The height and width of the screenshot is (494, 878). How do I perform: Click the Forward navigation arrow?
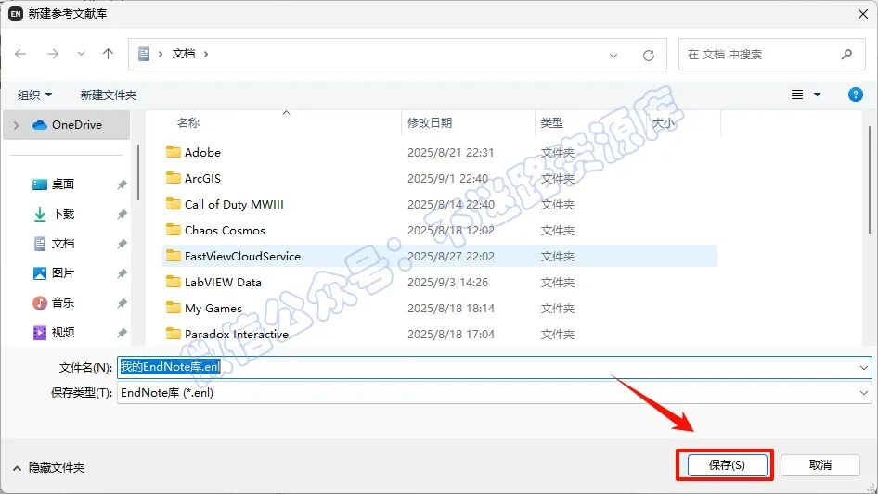pos(53,54)
